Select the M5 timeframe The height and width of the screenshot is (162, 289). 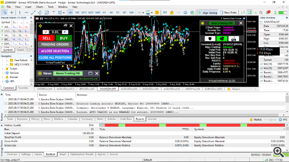pos(77,13)
